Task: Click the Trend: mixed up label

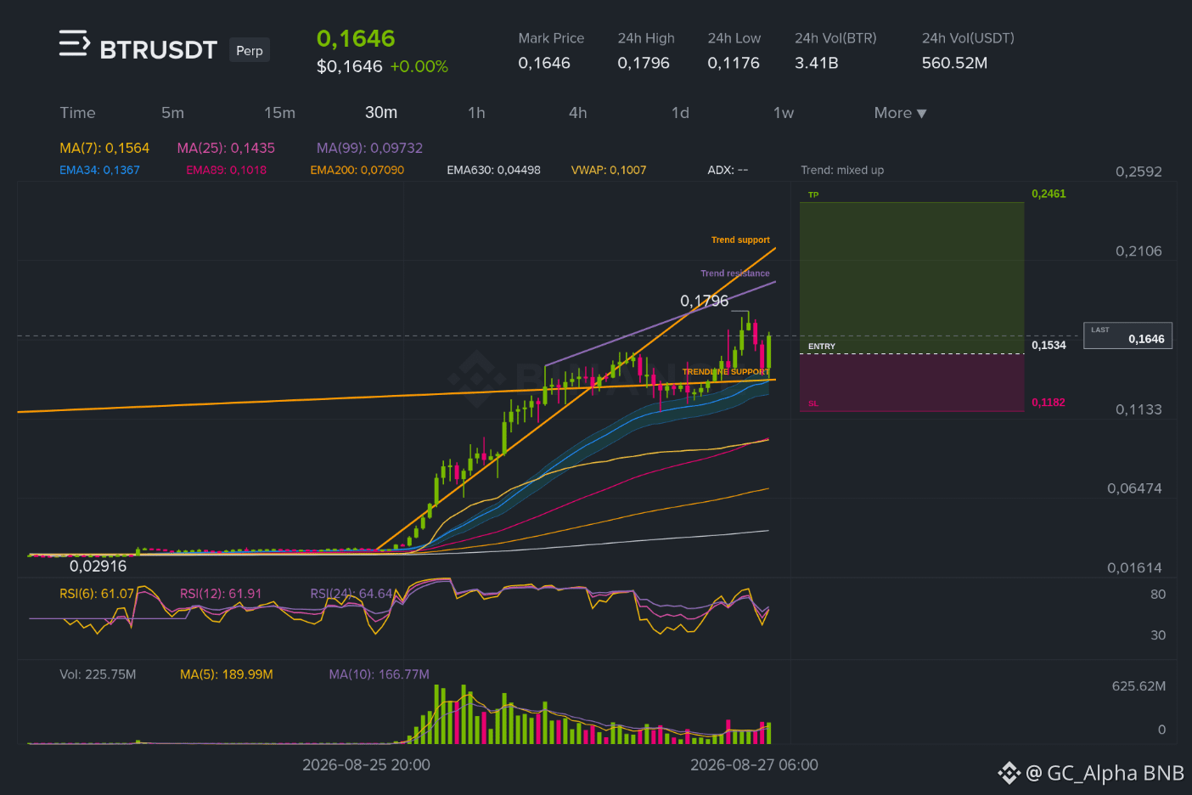Action: click(842, 170)
